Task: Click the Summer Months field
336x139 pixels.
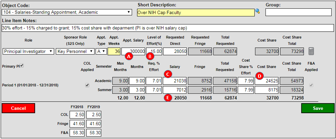Action: [x=138, y=90]
